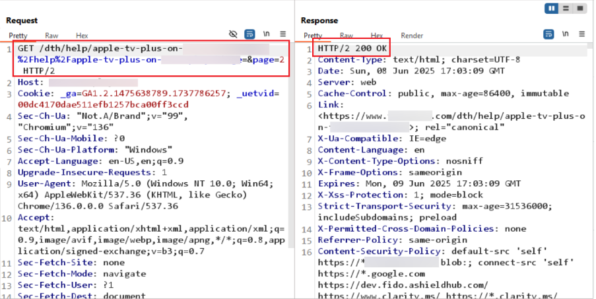596x299 pixels.
Task: Click the HTTP/2 200 OK status line
Action: click(x=352, y=48)
